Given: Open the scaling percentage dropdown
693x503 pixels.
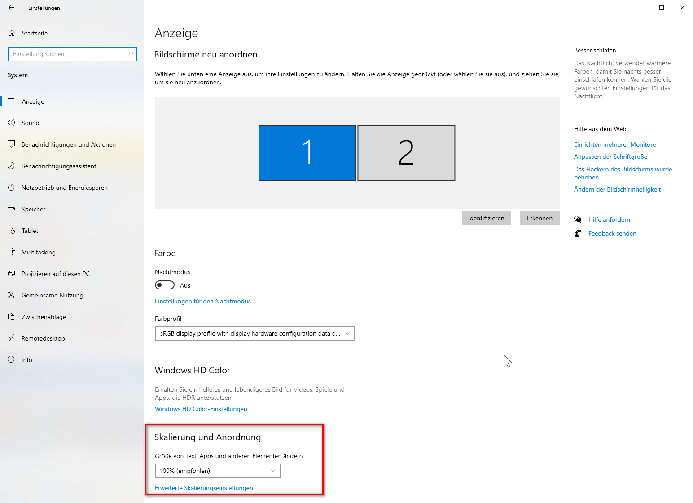Looking at the screenshot, I should [217, 471].
